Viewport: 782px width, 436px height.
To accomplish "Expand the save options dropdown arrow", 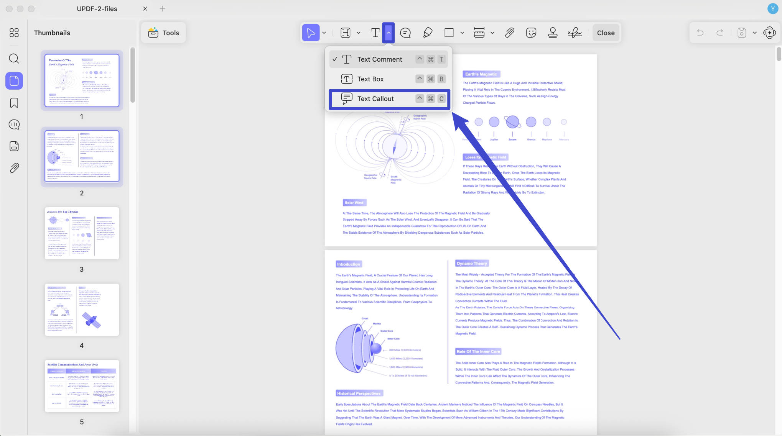I will click(755, 33).
